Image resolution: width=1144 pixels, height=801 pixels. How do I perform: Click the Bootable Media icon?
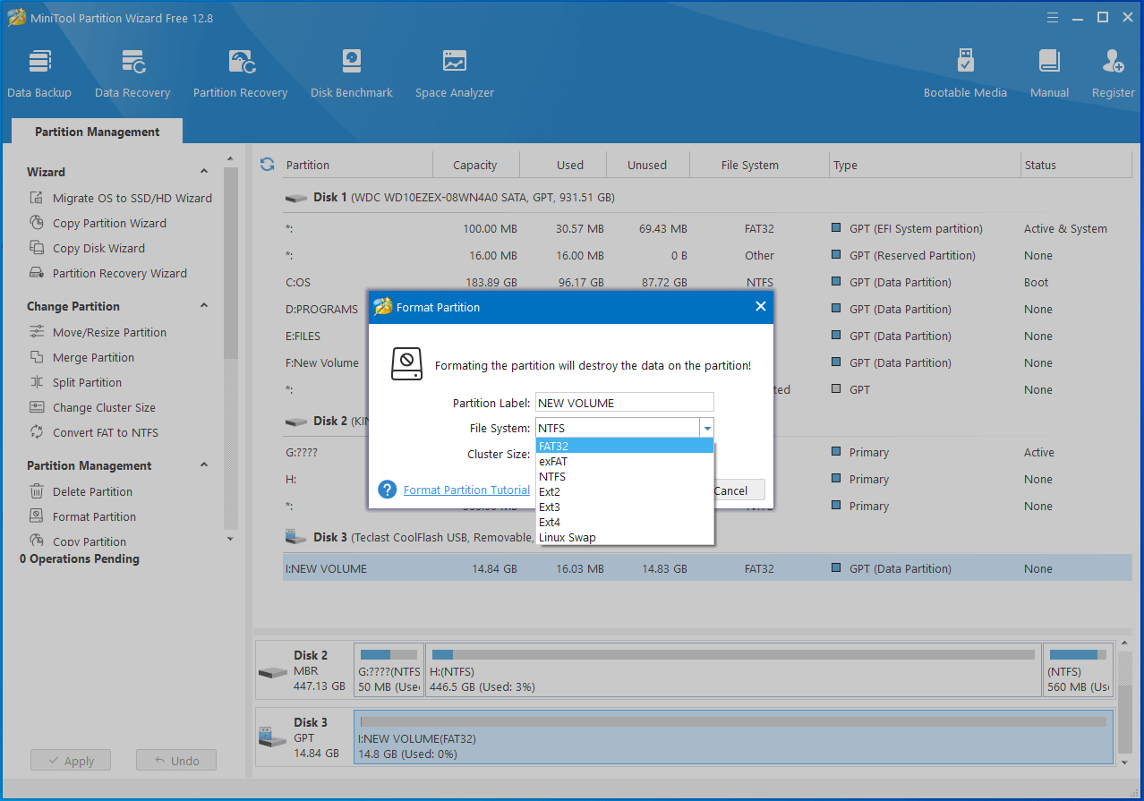(x=965, y=61)
